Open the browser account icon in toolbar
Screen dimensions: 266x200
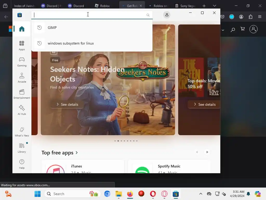pyautogui.click(x=241, y=17)
